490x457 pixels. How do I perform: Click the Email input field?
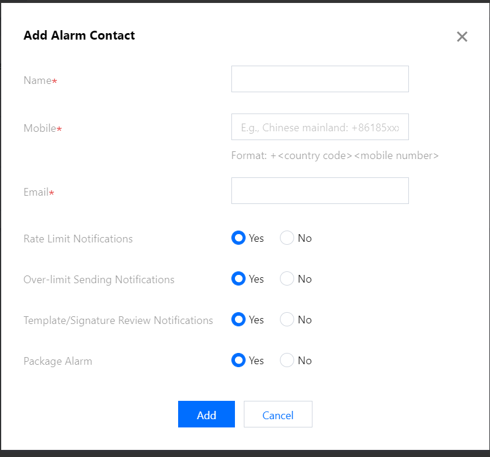coord(320,191)
